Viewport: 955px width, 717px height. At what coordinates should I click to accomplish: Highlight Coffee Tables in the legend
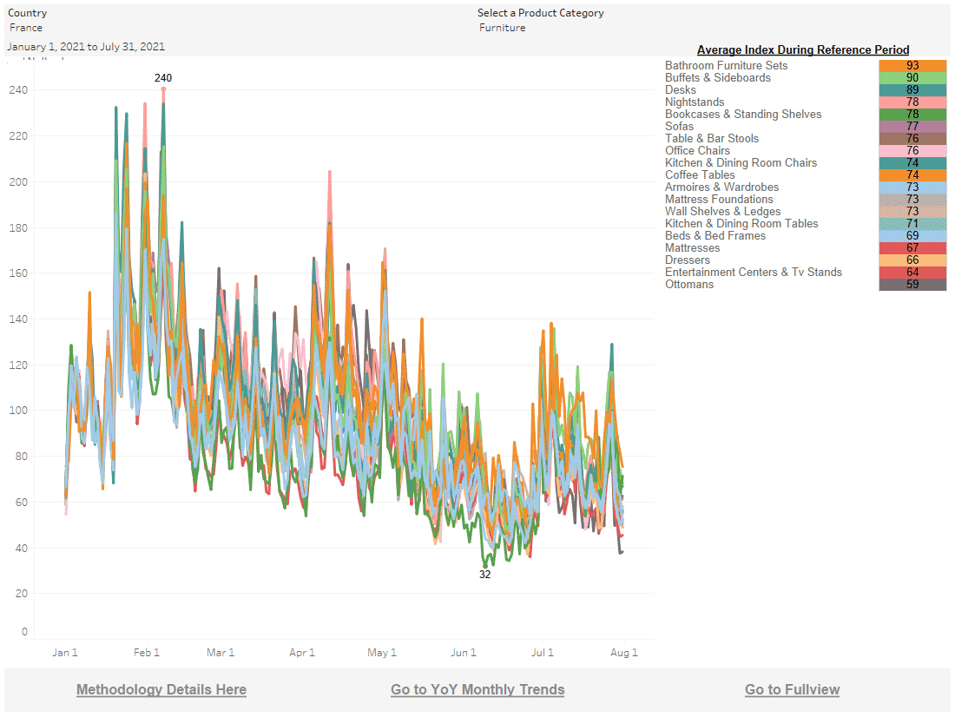coord(700,175)
